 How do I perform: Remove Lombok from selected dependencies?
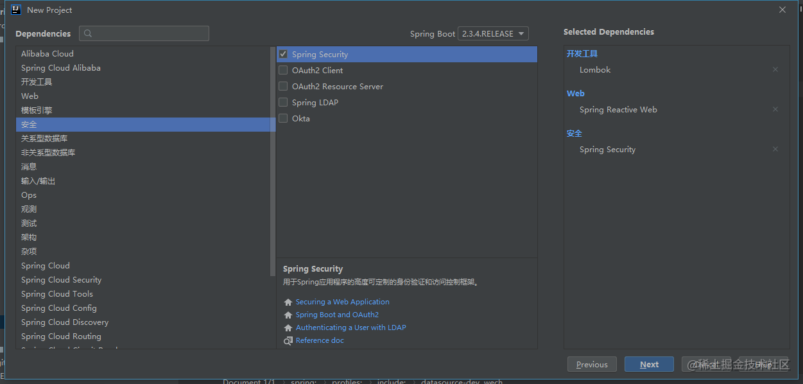pos(775,70)
